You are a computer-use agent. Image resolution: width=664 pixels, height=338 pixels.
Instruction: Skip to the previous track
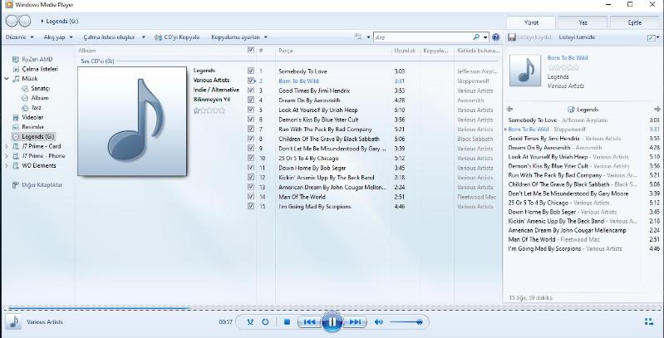(309, 322)
